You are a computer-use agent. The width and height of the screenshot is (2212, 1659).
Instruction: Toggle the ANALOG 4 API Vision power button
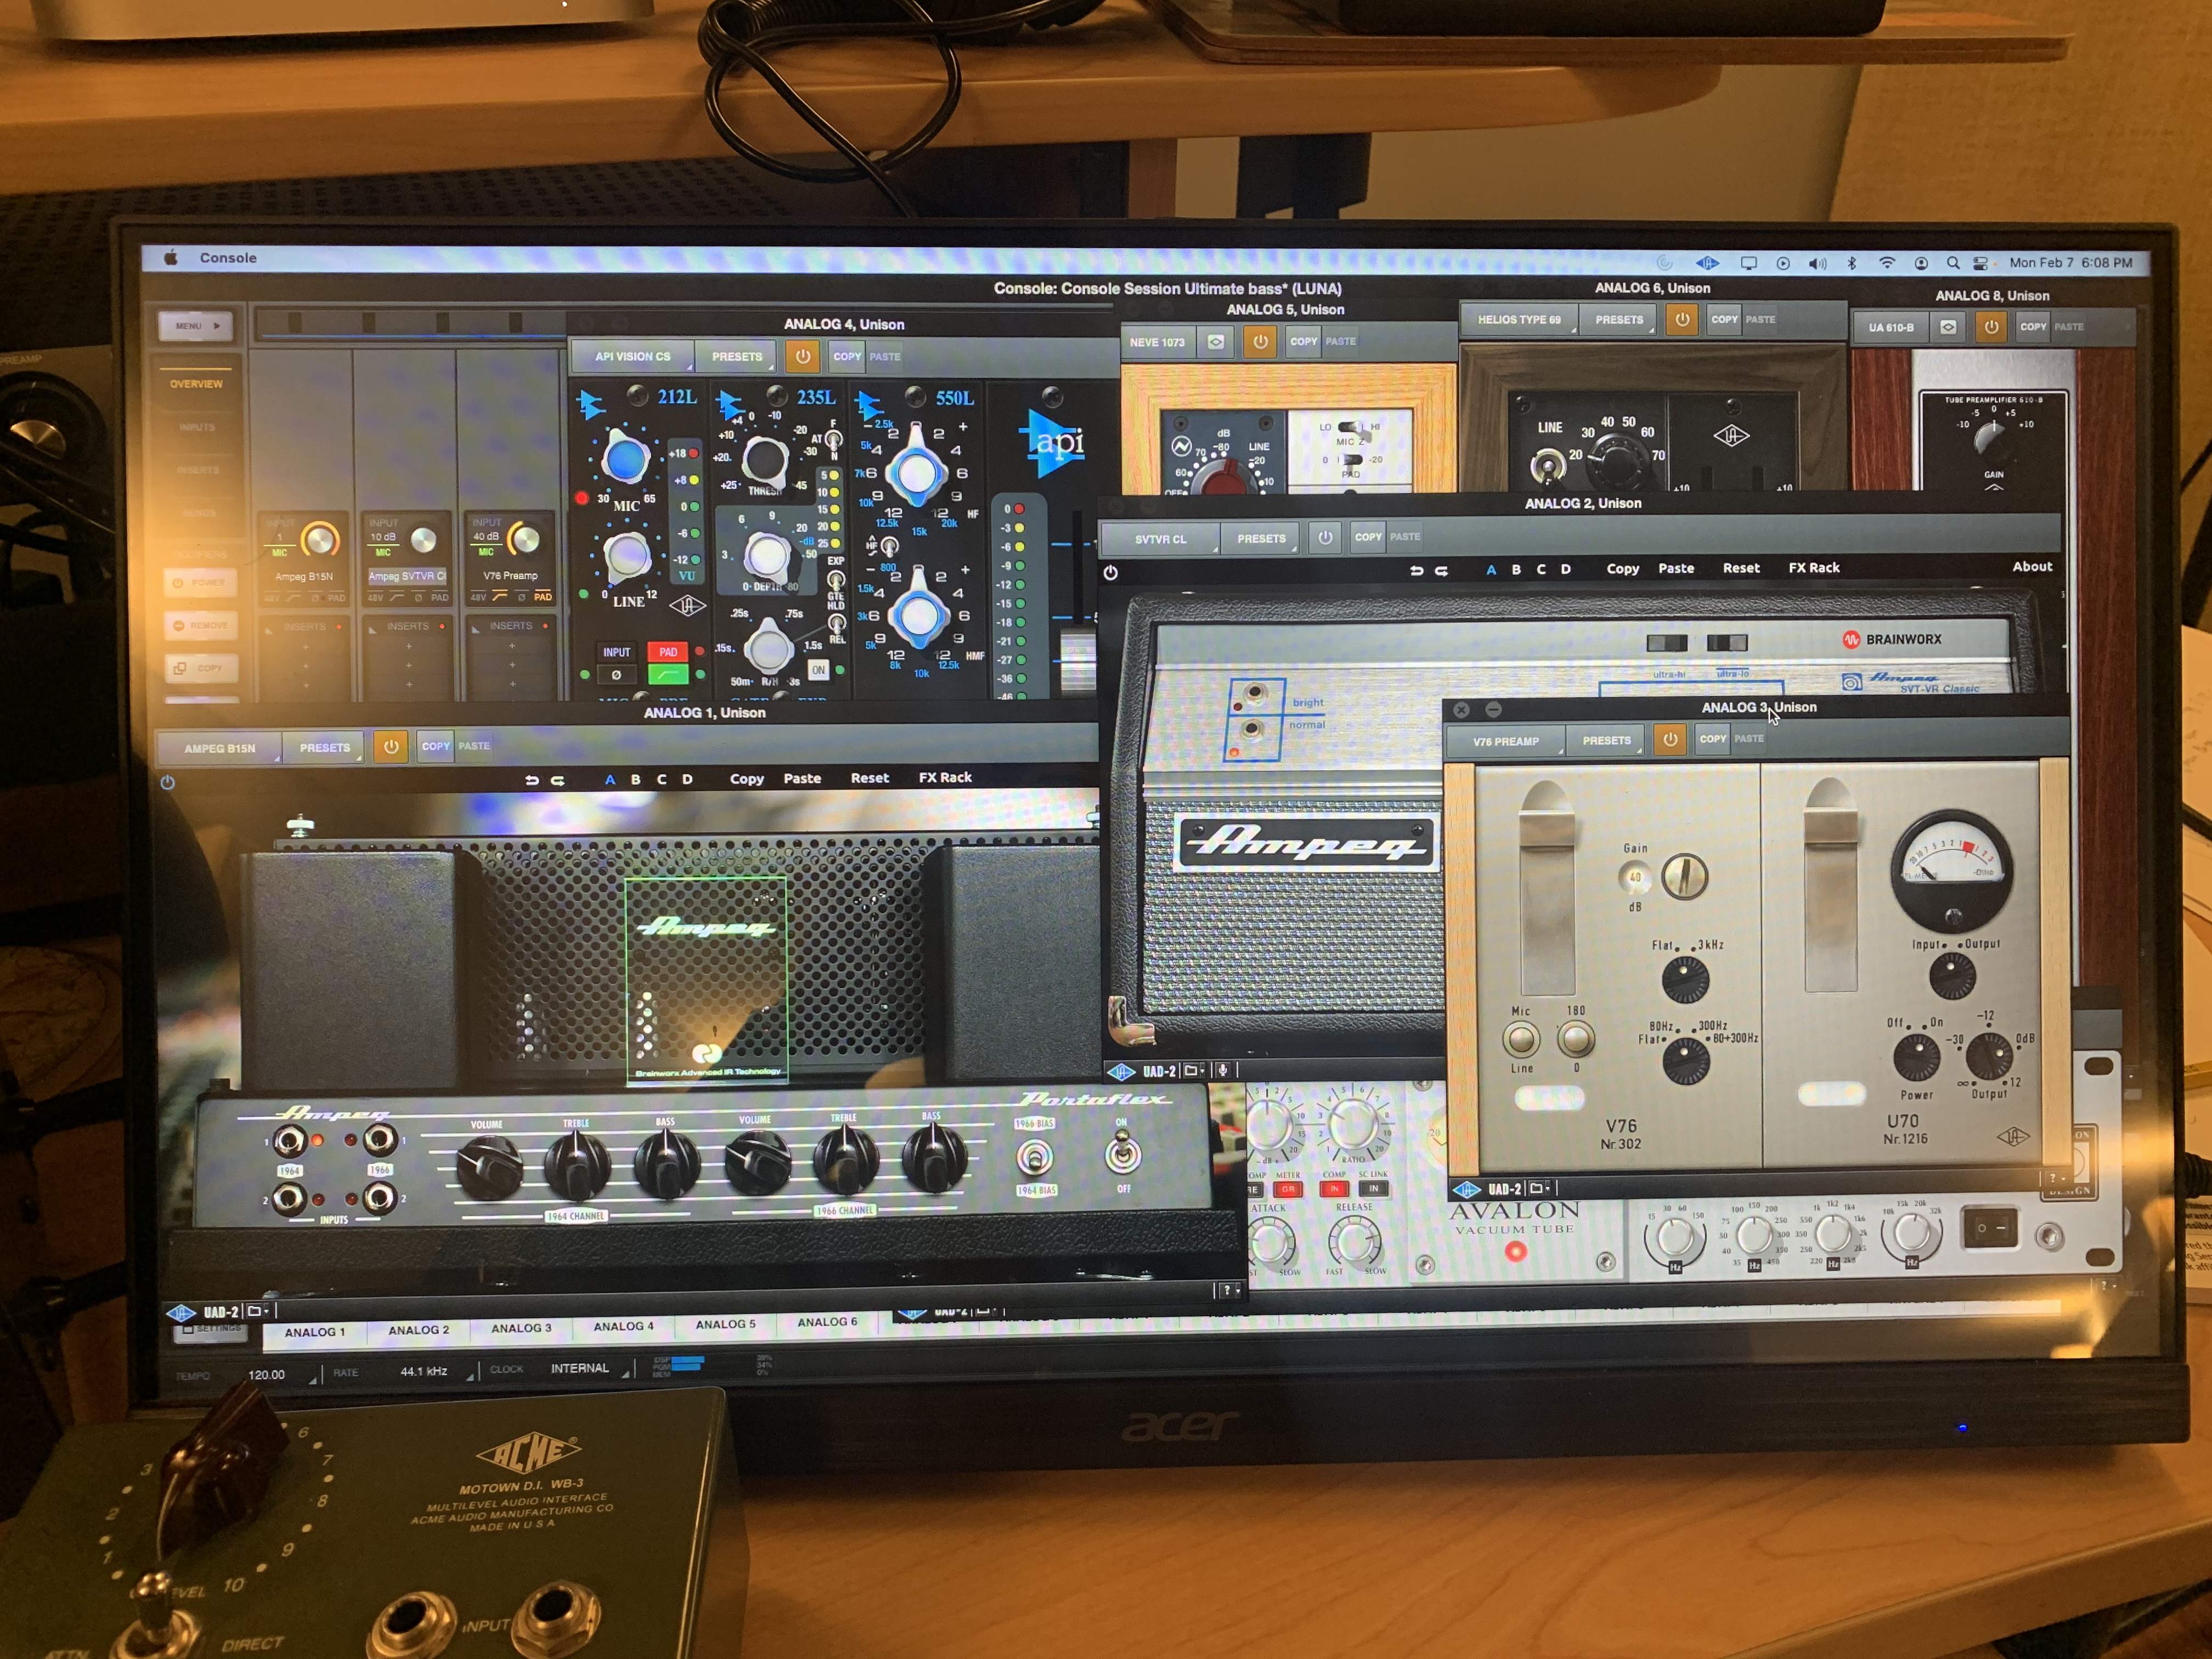coord(802,356)
